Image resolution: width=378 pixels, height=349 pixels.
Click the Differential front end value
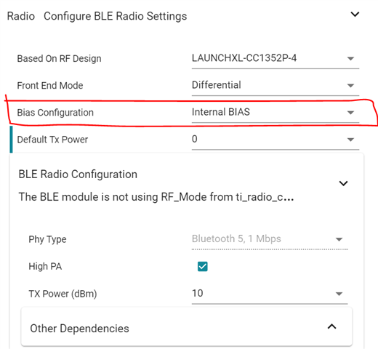click(x=276, y=85)
